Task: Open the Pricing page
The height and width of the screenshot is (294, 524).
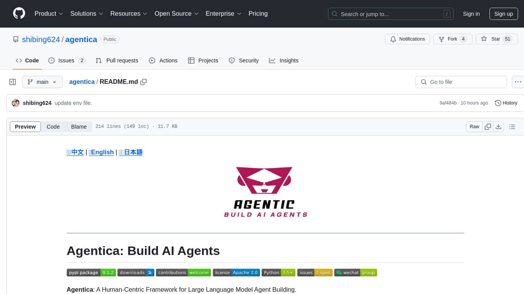Action: (258, 13)
